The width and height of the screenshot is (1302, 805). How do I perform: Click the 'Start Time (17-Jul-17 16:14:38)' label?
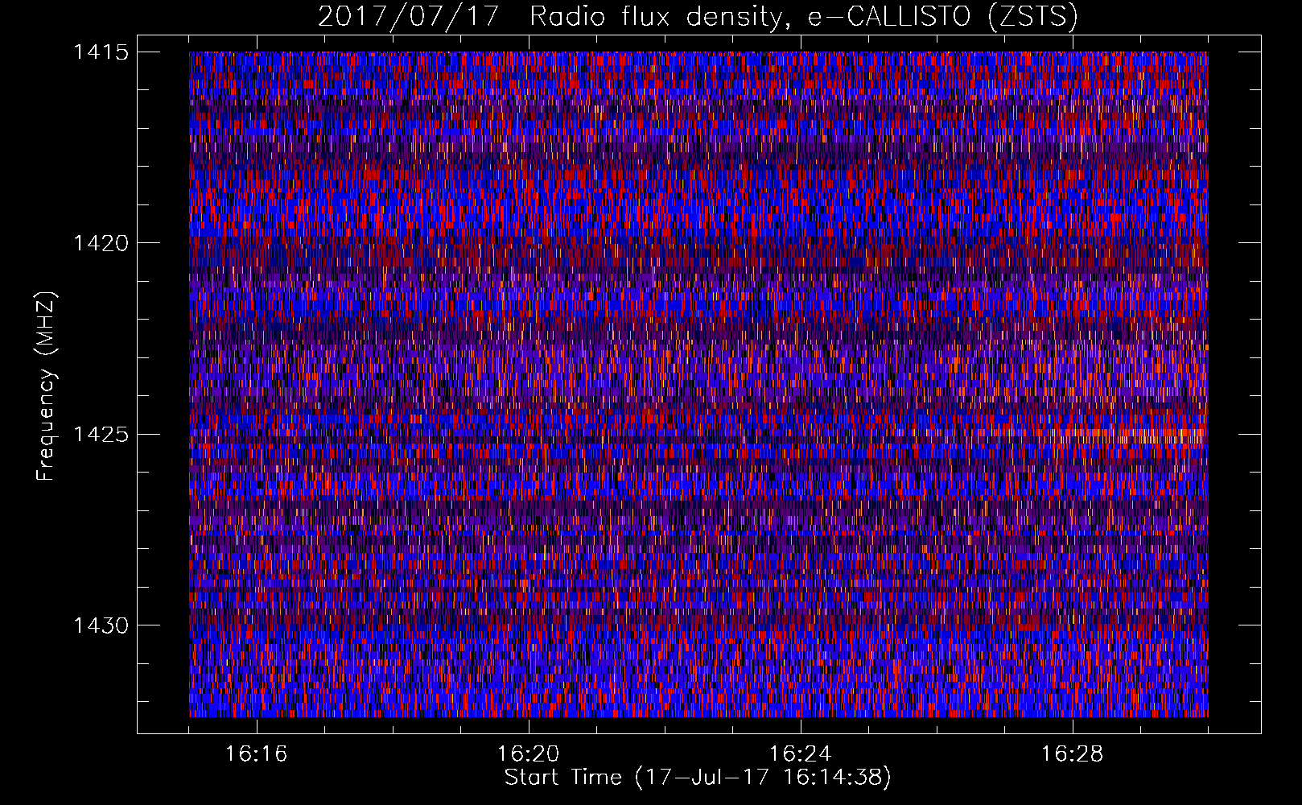point(698,778)
